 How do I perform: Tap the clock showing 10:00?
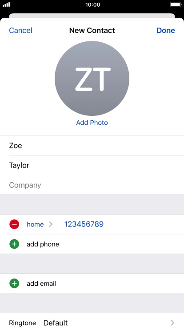coord(92,4)
